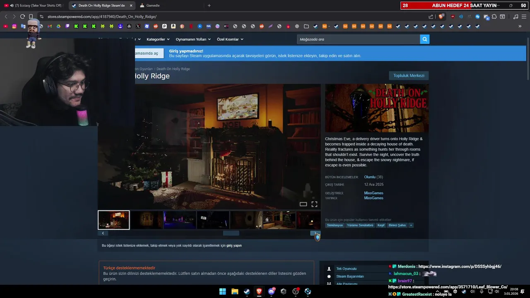Click the Topluluk Merkezi button
Screen dimensions: 530x298
[409, 76]
